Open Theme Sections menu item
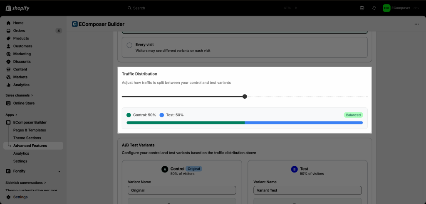The height and width of the screenshot is (204, 426). coord(27,138)
